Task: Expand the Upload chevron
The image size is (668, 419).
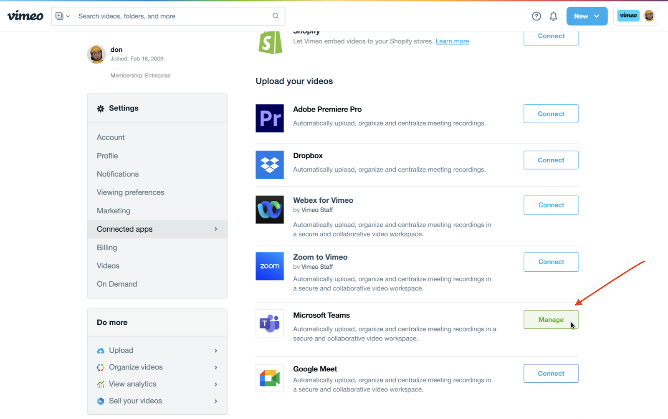Action: [216, 351]
